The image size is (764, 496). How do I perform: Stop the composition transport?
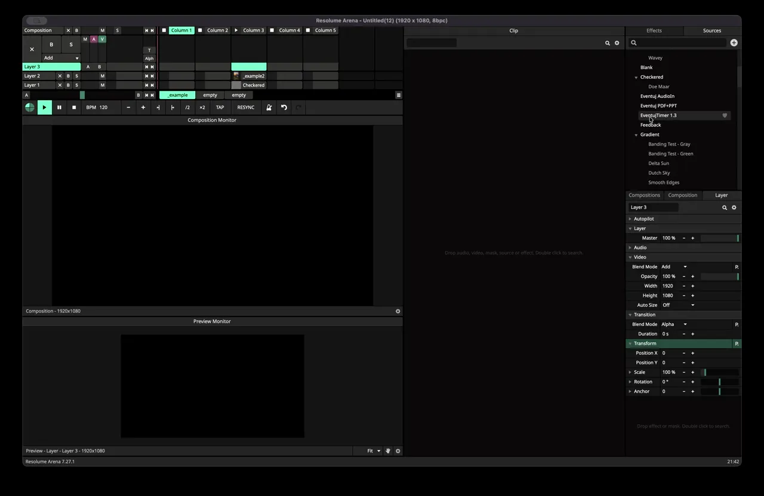point(74,107)
